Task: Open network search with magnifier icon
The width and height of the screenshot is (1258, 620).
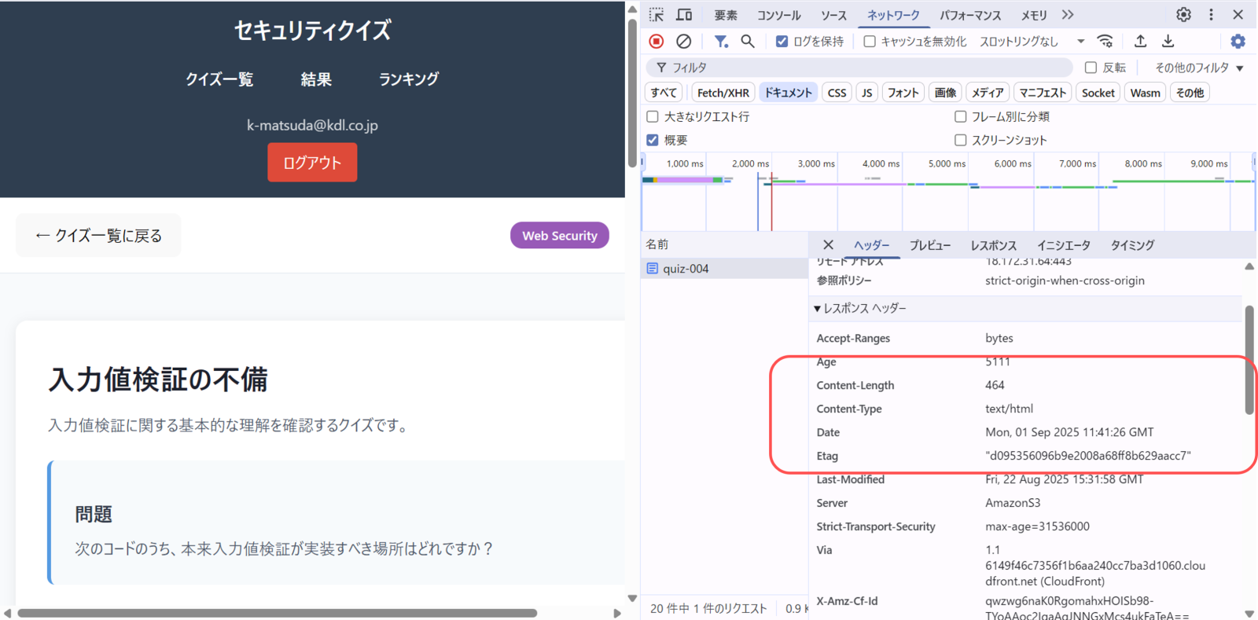Action: pos(748,42)
